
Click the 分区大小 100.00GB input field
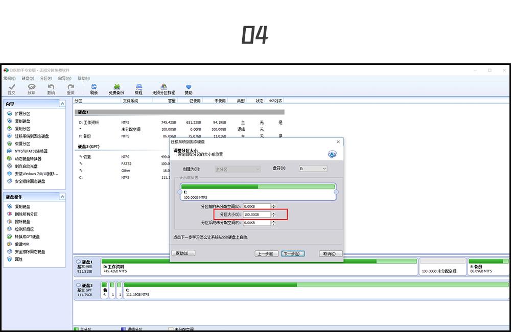coord(257,215)
